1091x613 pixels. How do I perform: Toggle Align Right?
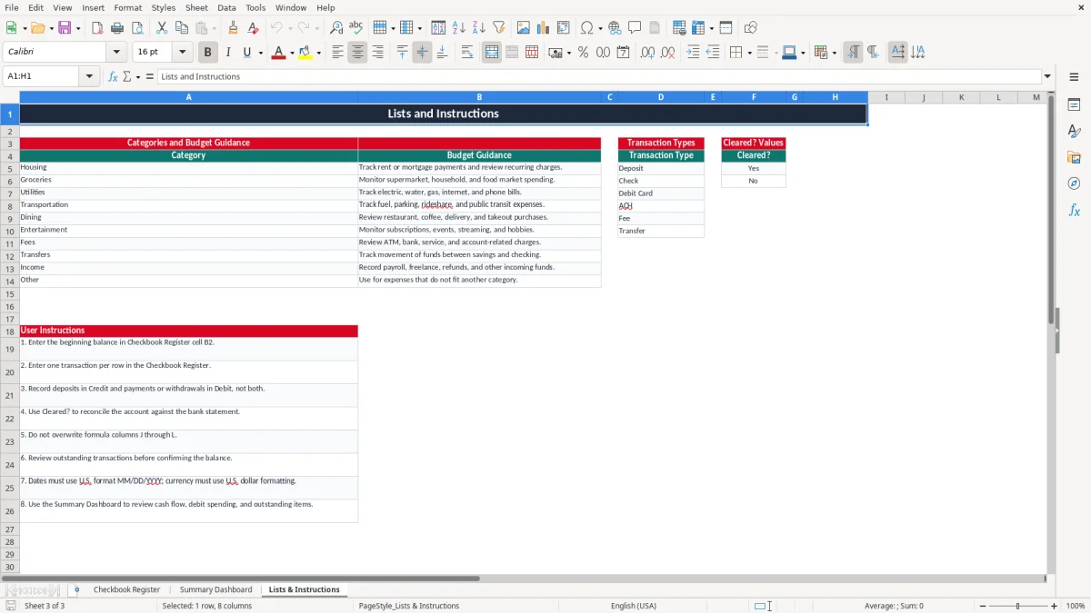pyautogui.click(x=377, y=53)
